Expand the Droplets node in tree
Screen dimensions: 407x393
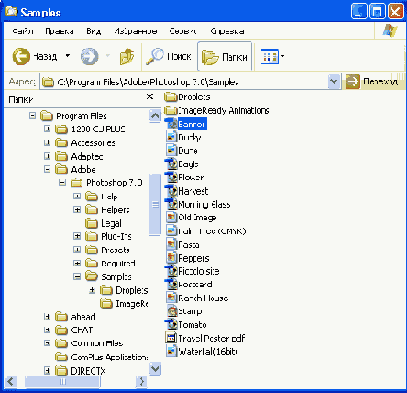(x=92, y=290)
